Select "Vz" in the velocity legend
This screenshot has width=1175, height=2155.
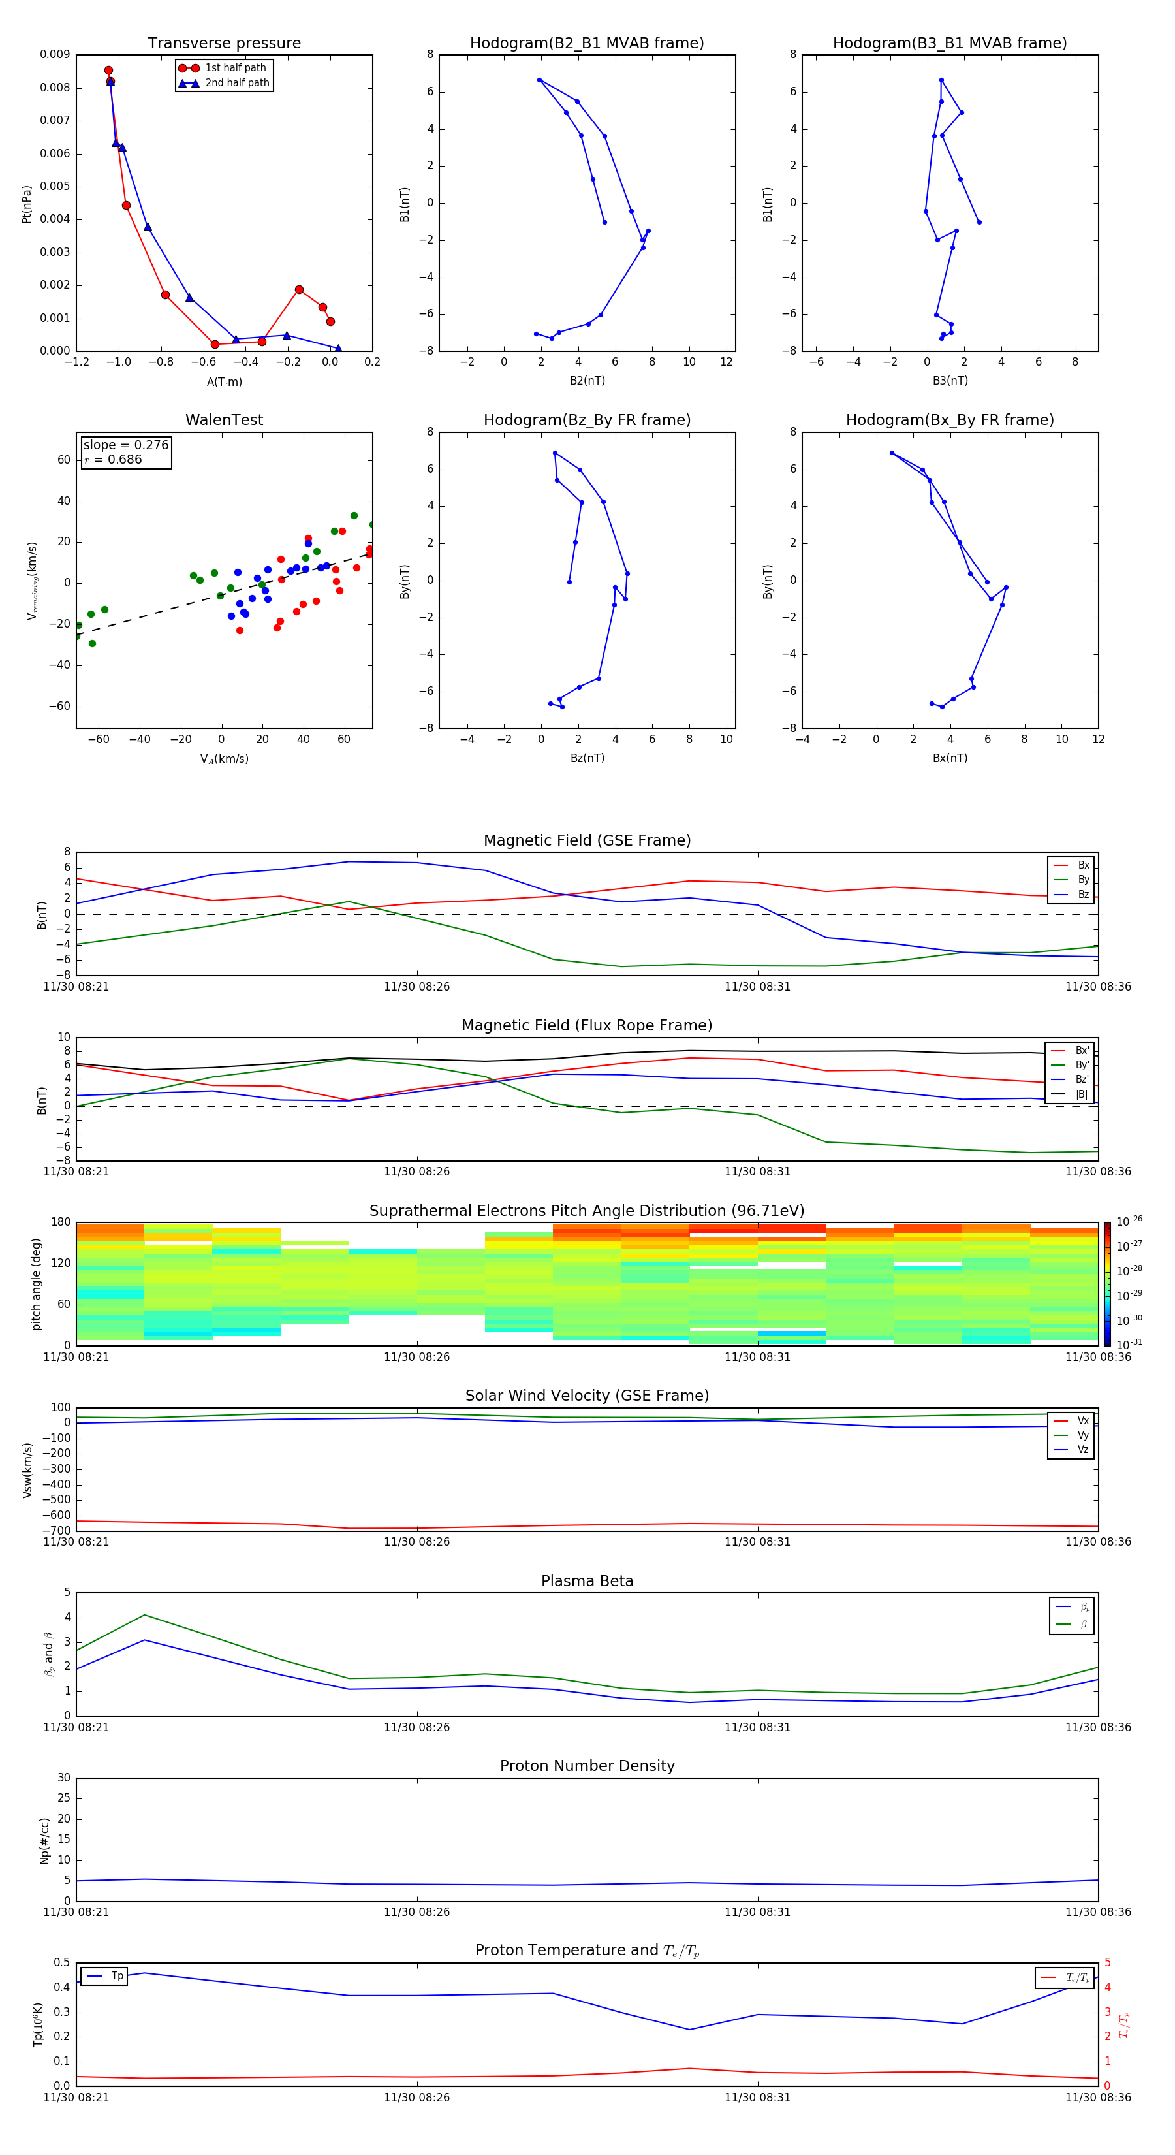coord(1071,1450)
